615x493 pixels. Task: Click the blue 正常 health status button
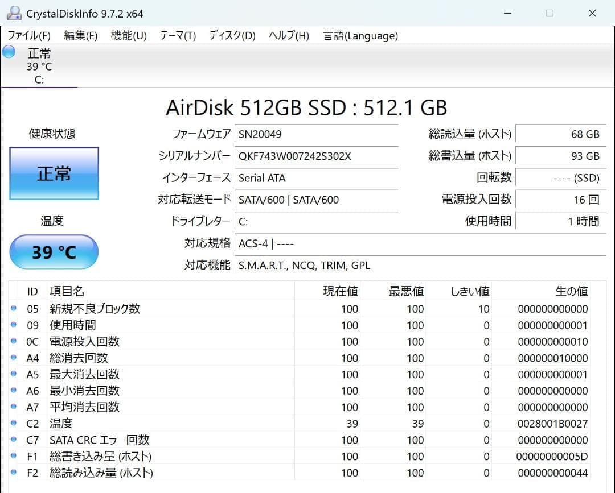coord(54,173)
